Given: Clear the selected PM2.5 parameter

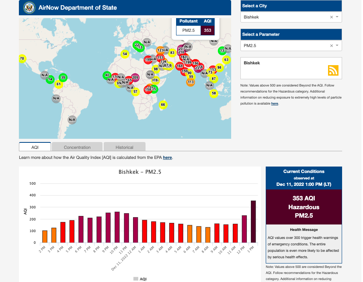Looking at the screenshot, I should tap(331, 46).
